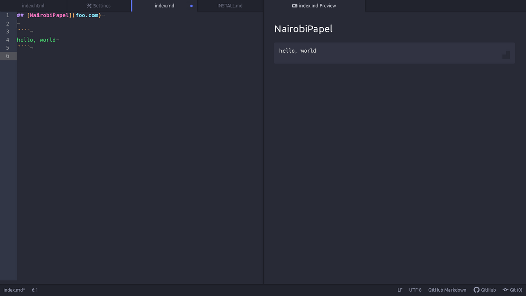Click the Git commit icon in status bar
Viewport: 526px width, 296px height.
click(x=505, y=290)
